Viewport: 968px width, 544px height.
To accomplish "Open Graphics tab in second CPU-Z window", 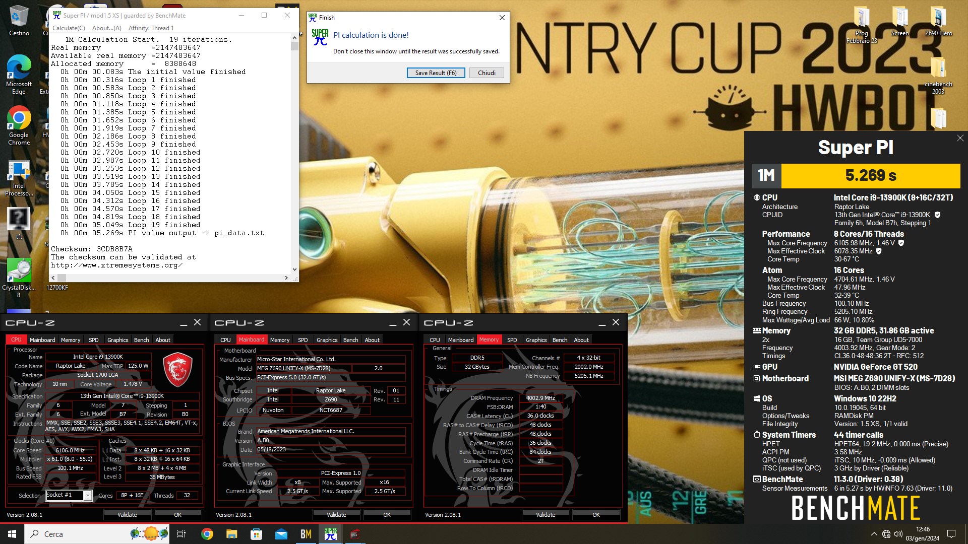I will pos(327,340).
